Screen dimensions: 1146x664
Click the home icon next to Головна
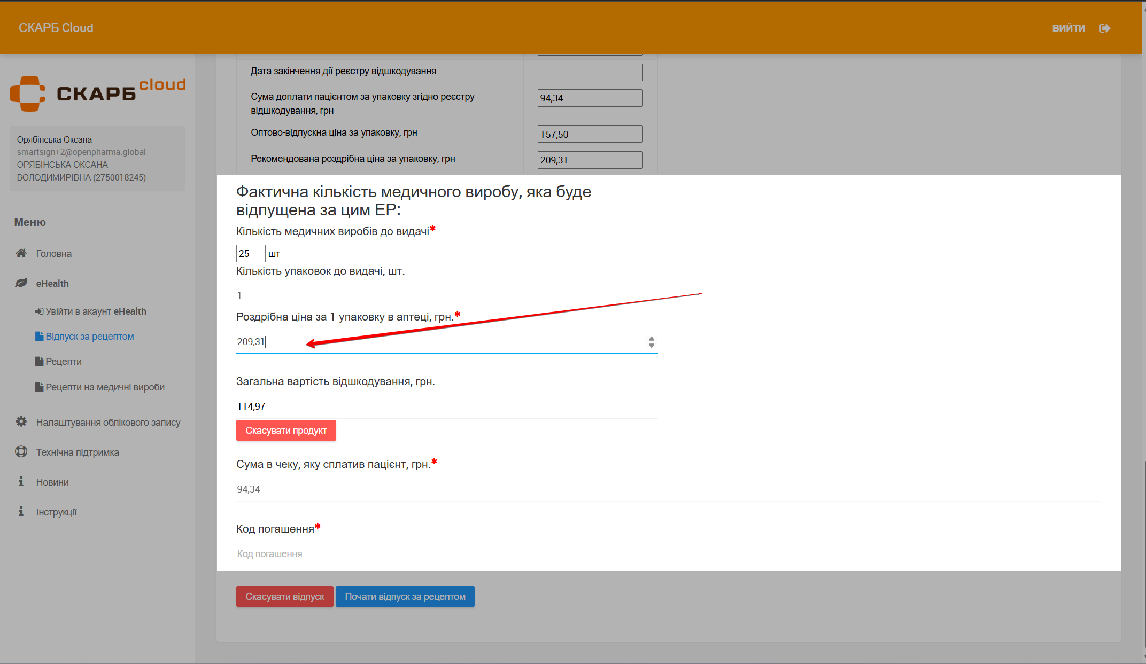21,253
